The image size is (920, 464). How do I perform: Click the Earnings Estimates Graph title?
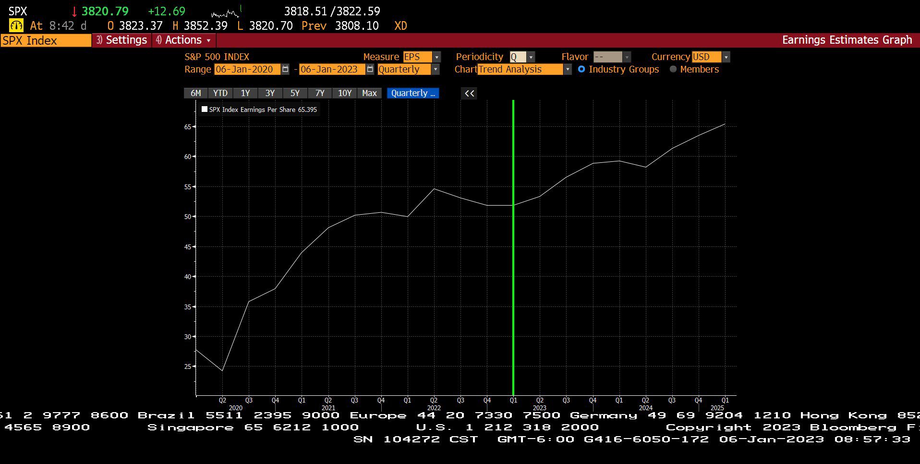coord(847,40)
